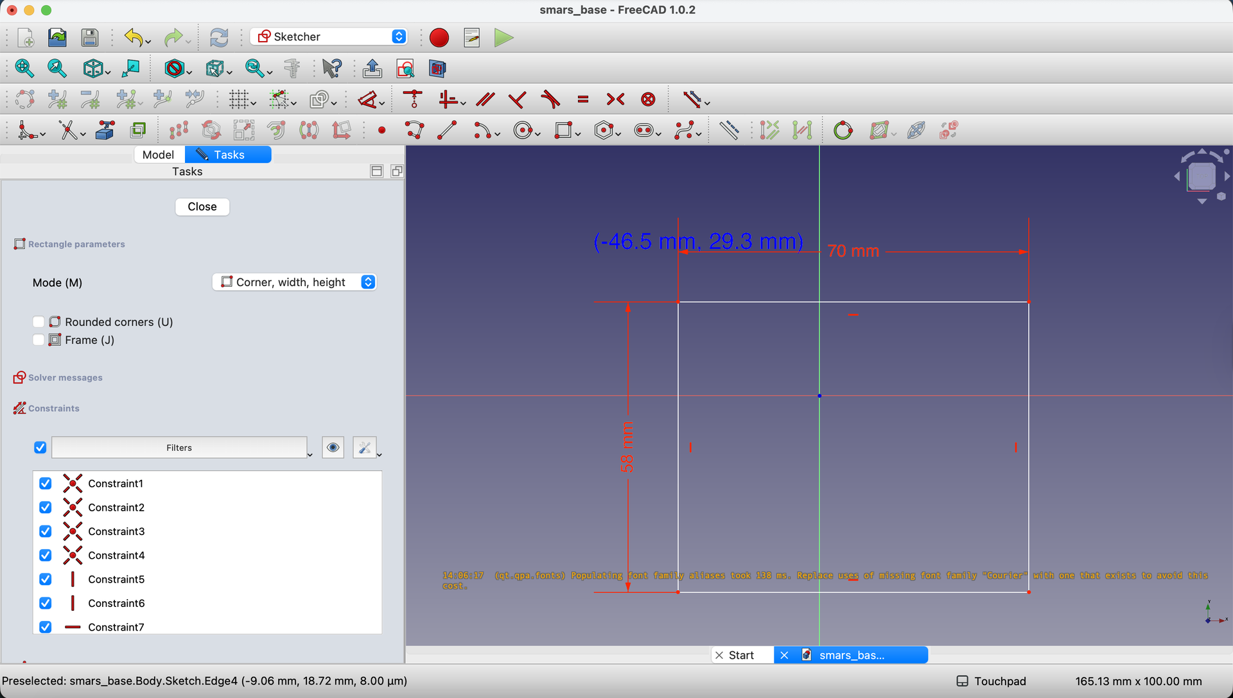Viewport: 1233px width, 698px height.
Task: Open the rectangle Mode dropdown
Action: click(294, 282)
